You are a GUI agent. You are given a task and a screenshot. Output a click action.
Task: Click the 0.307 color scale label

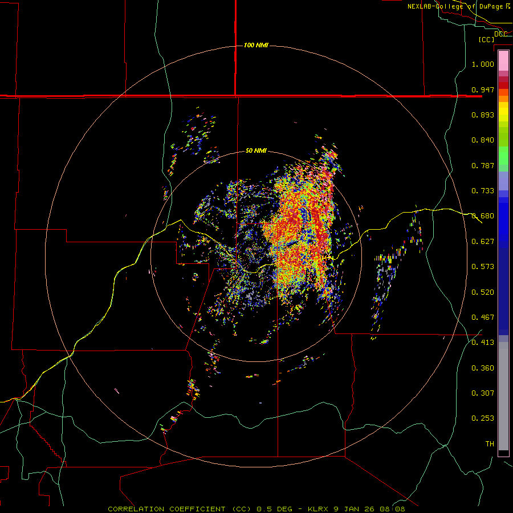coord(483,393)
